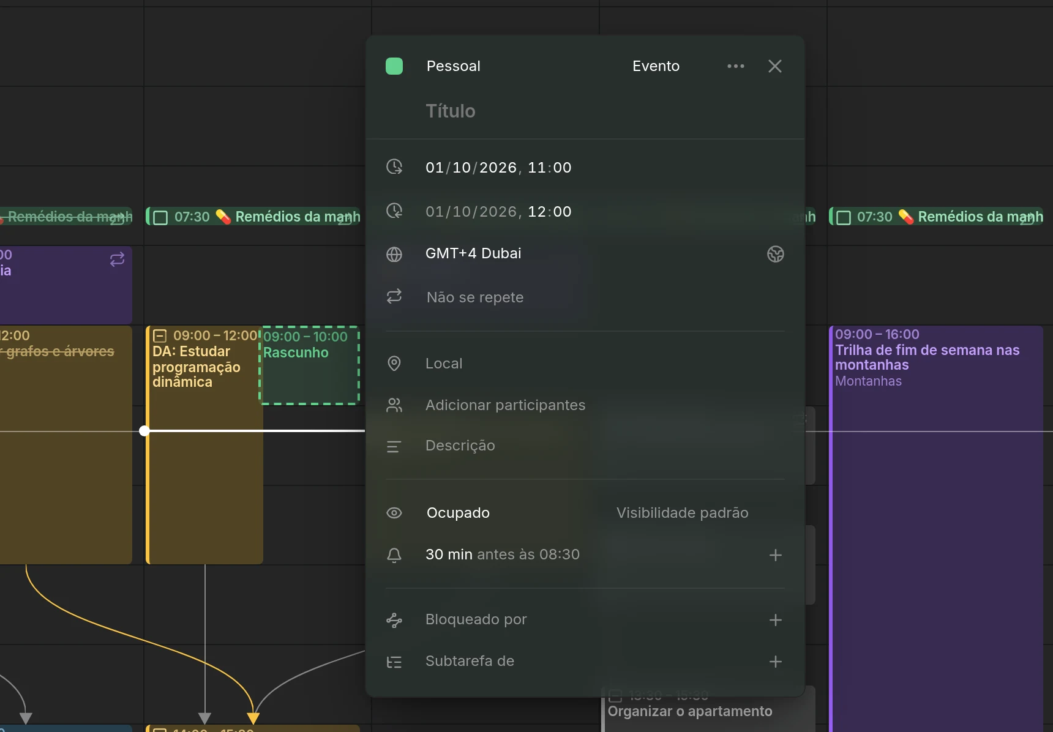Click the end time clock icon
Viewport: 1053px width, 732px height.
pos(394,211)
